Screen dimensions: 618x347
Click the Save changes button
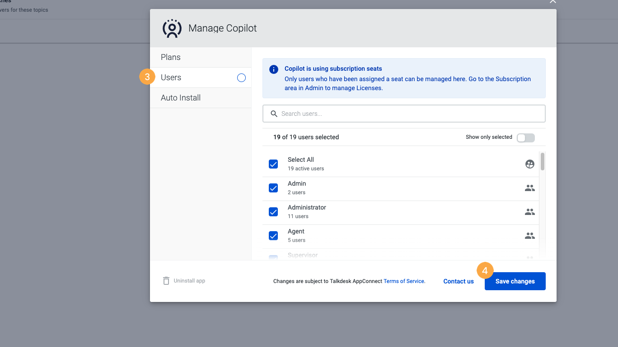point(515,281)
